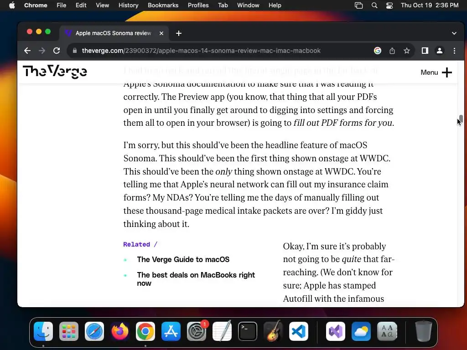
Task: Open the Chrome application menu
Action: tap(36, 5)
